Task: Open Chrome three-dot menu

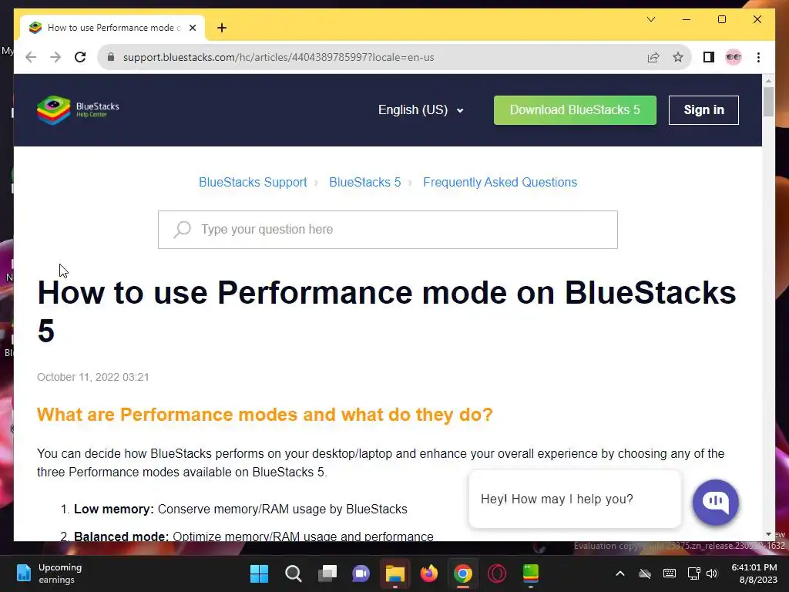Action: point(758,57)
